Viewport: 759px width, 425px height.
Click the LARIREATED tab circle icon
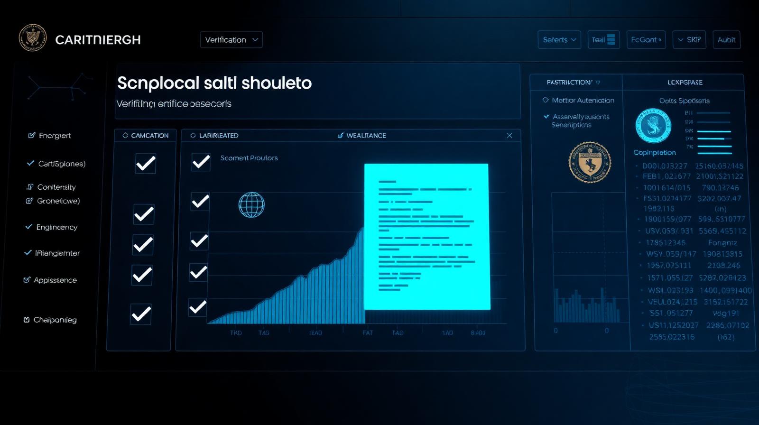pyautogui.click(x=193, y=136)
